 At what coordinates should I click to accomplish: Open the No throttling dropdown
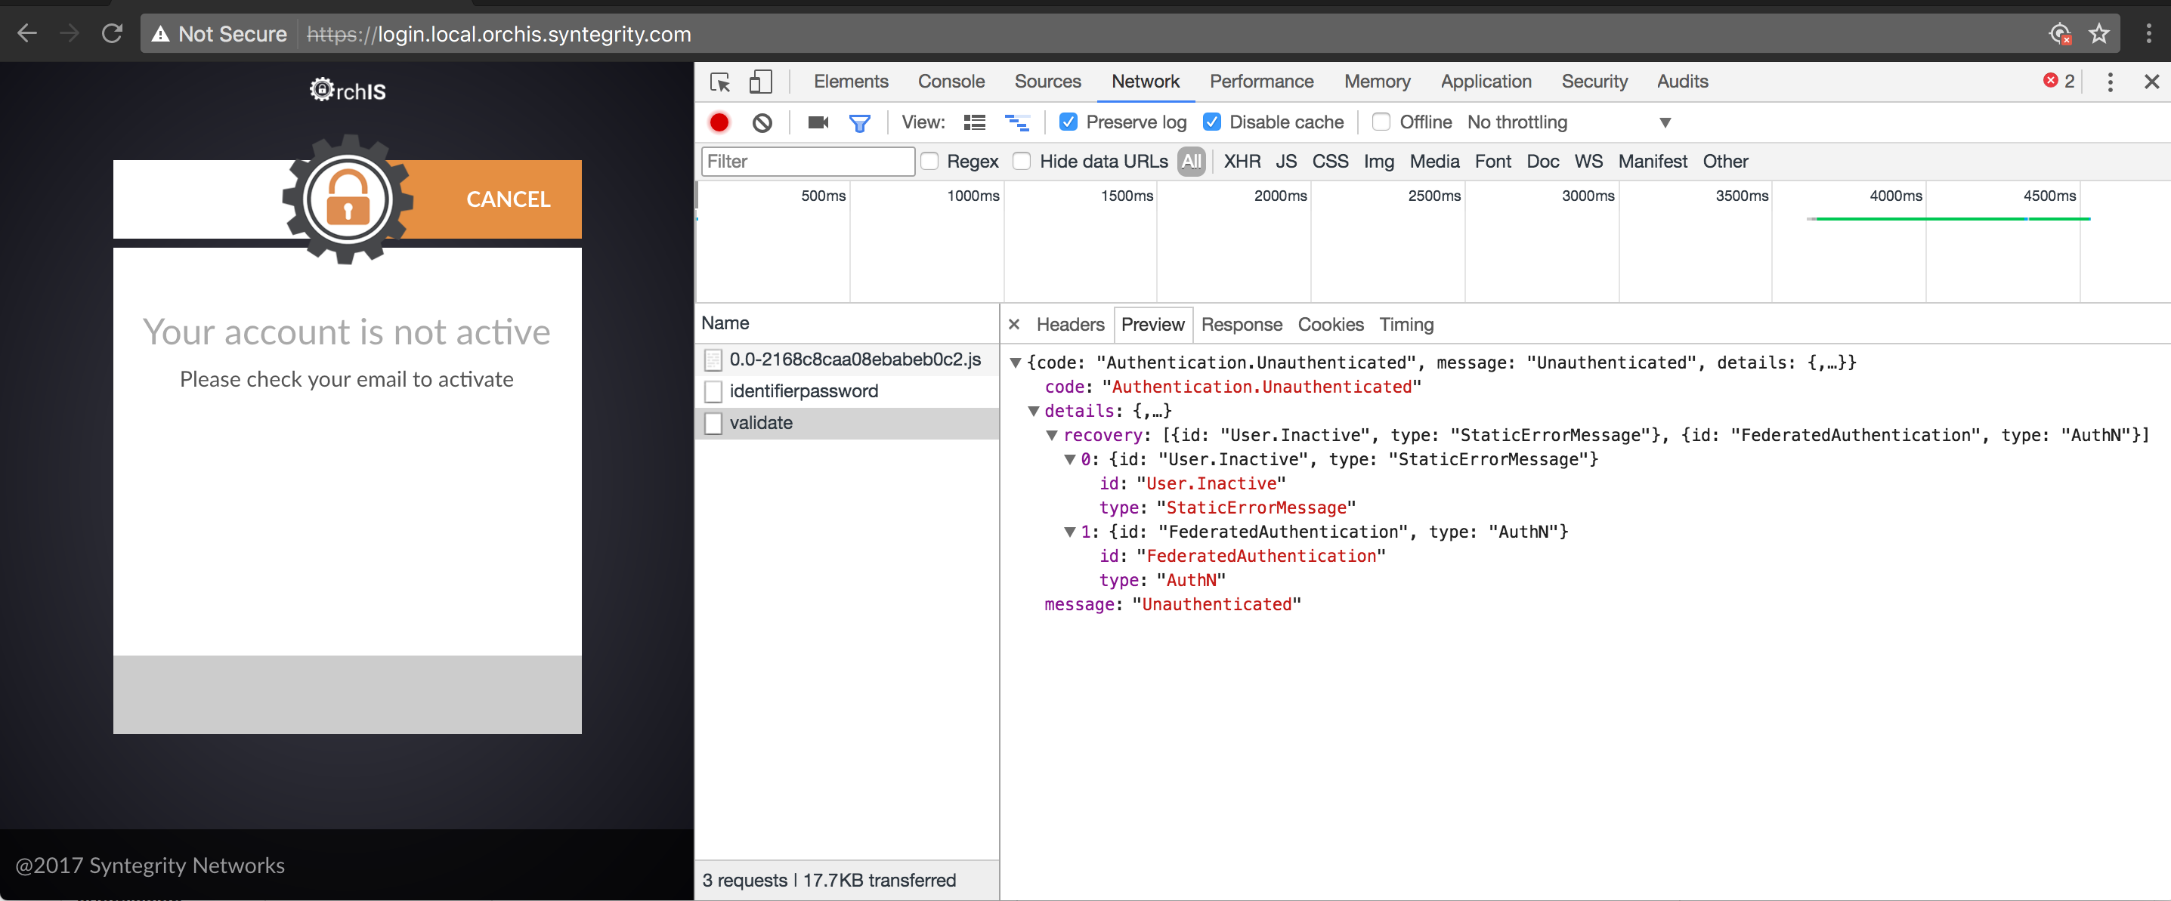point(1569,123)
